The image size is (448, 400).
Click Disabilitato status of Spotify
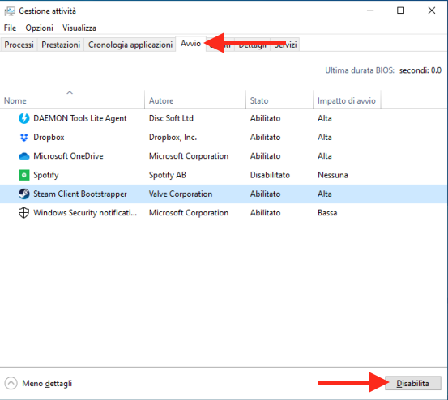270,175
